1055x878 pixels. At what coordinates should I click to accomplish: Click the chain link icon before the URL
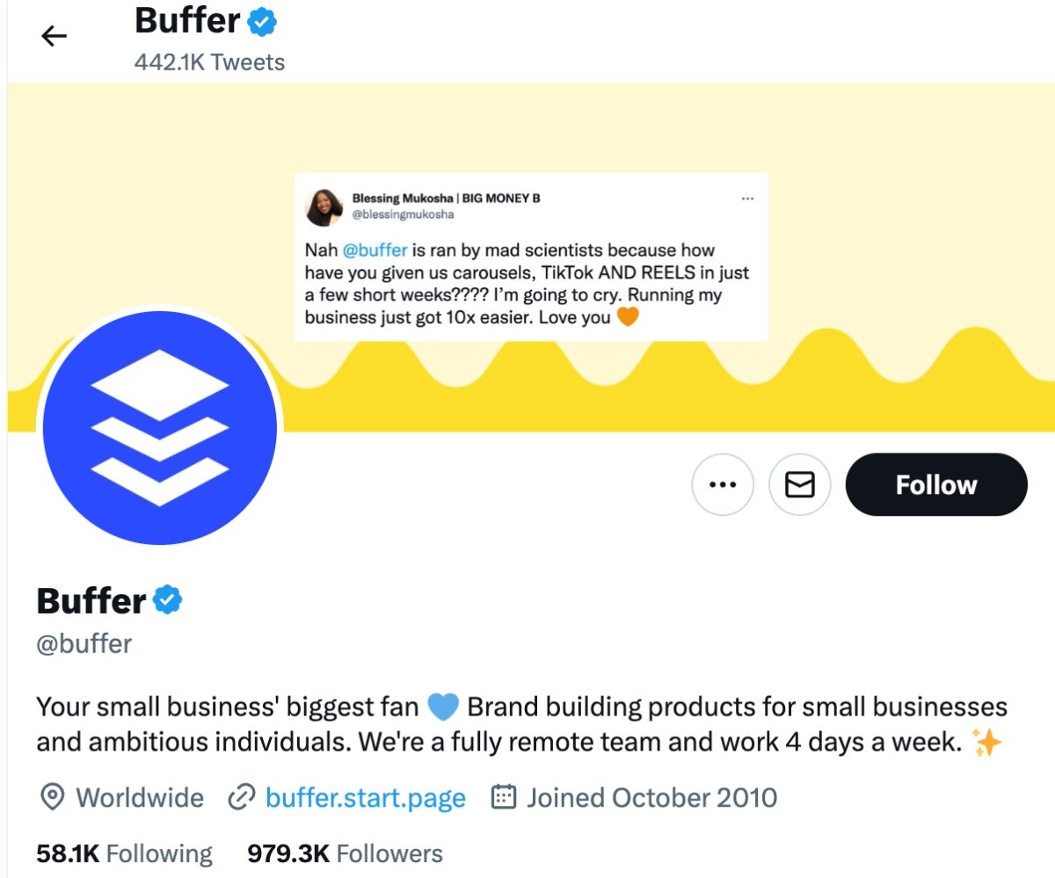(x=241, y=798)
